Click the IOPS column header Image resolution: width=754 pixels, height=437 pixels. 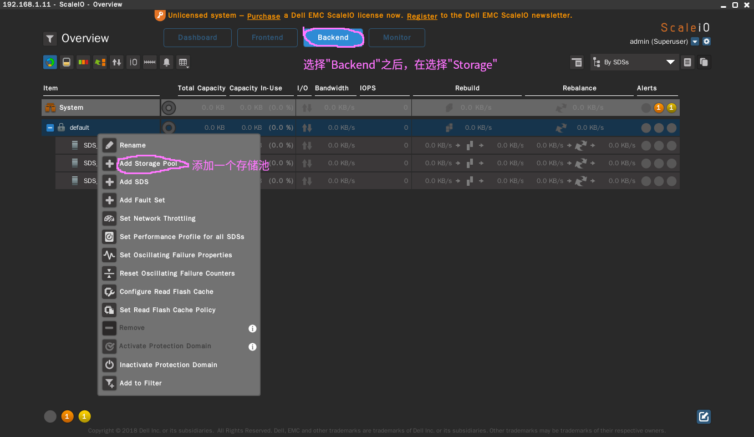pyautogui.click(x=368, y=88)
